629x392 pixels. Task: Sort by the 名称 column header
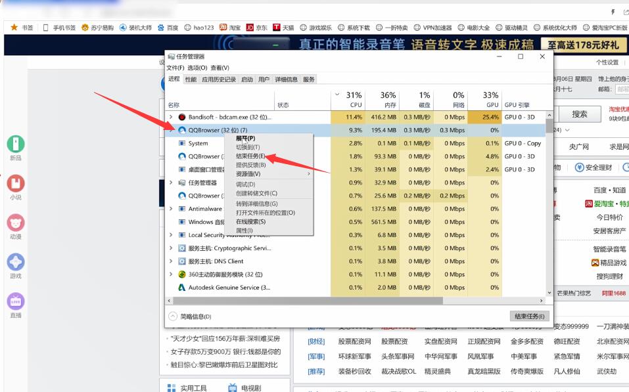(x=174, y=105)
